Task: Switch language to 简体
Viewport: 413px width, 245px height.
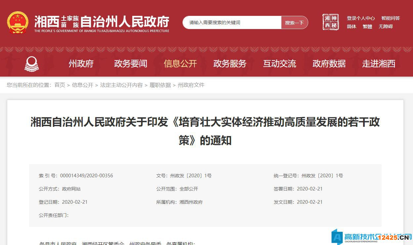Action: 351,27
